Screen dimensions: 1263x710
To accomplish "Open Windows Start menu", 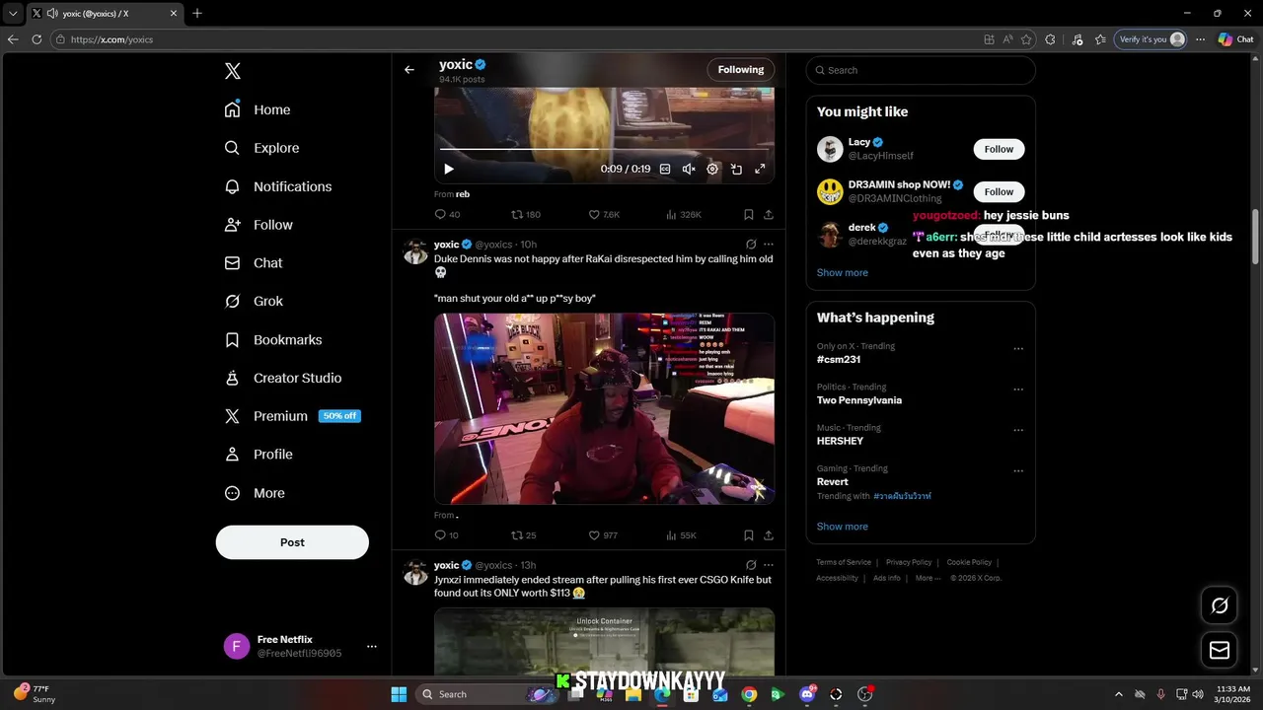I will [399, 694].
